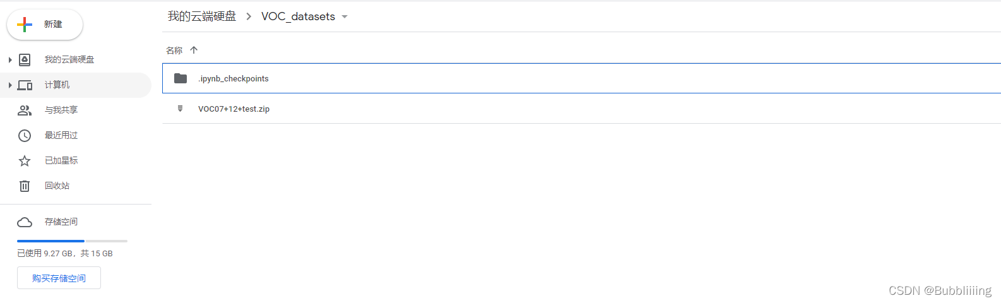Image resolution: width=1001 pixels, height=303 pixels.
Task: Click the buy storage button
Action: 59,278
